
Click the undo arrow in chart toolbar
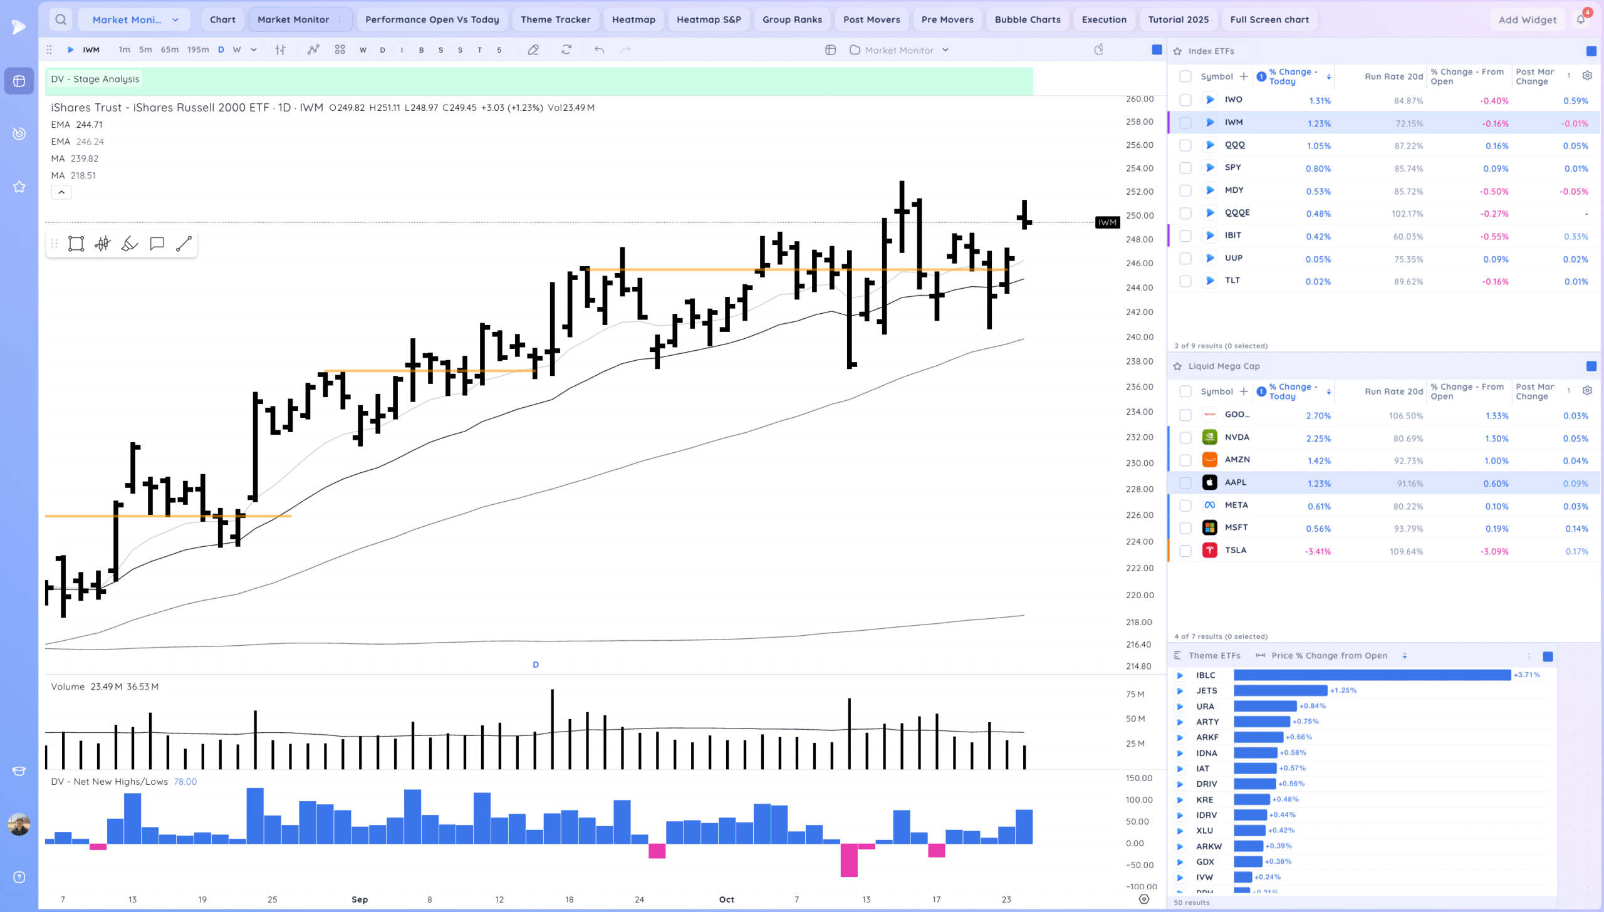tap(599, 50)
